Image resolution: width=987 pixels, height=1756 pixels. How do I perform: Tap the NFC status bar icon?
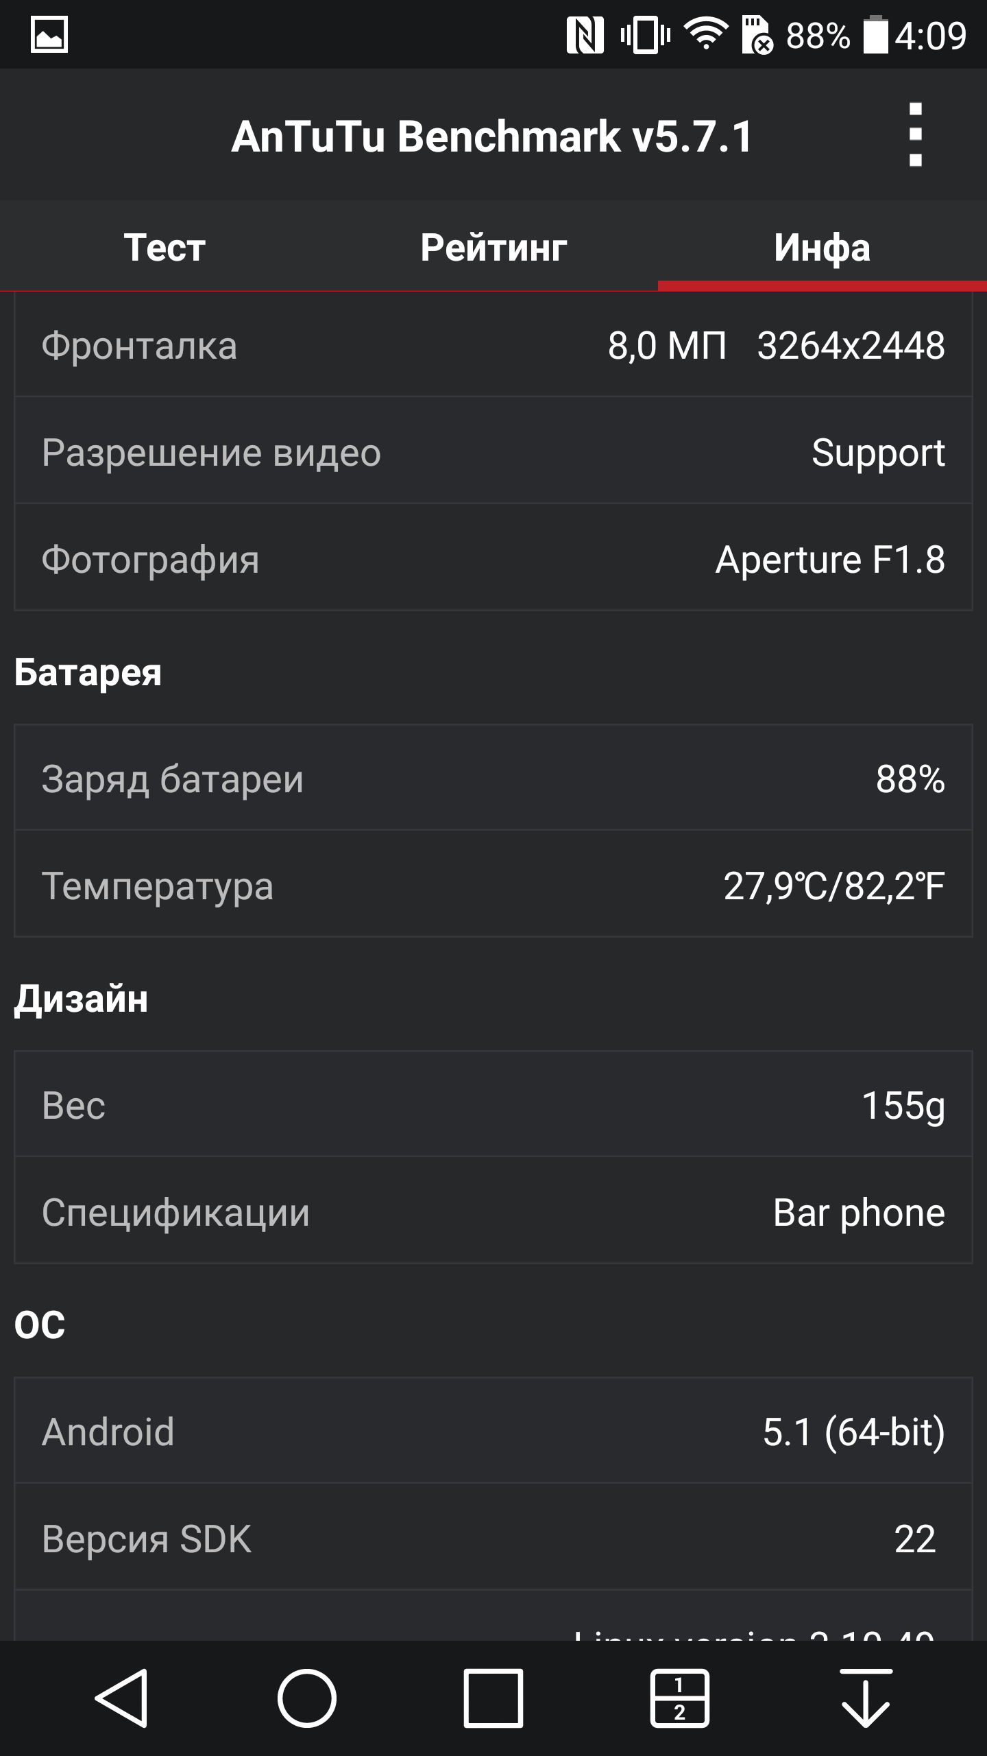coord(585,34)
